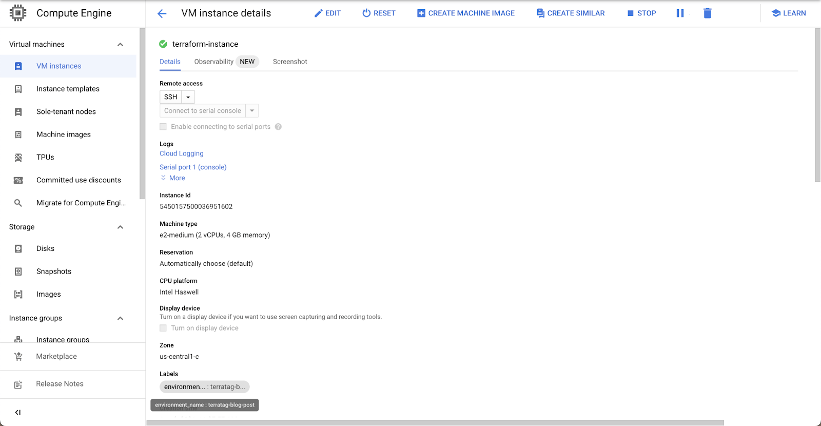821x426 pixels.
Task: Collapse the Storage section
Action: click(x=120, y=227)
